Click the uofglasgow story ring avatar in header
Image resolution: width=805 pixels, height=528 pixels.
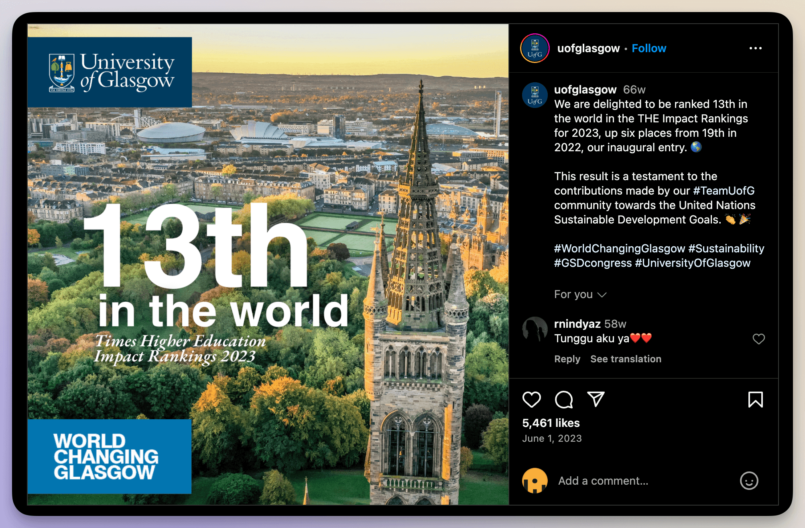tap(535, 48)
